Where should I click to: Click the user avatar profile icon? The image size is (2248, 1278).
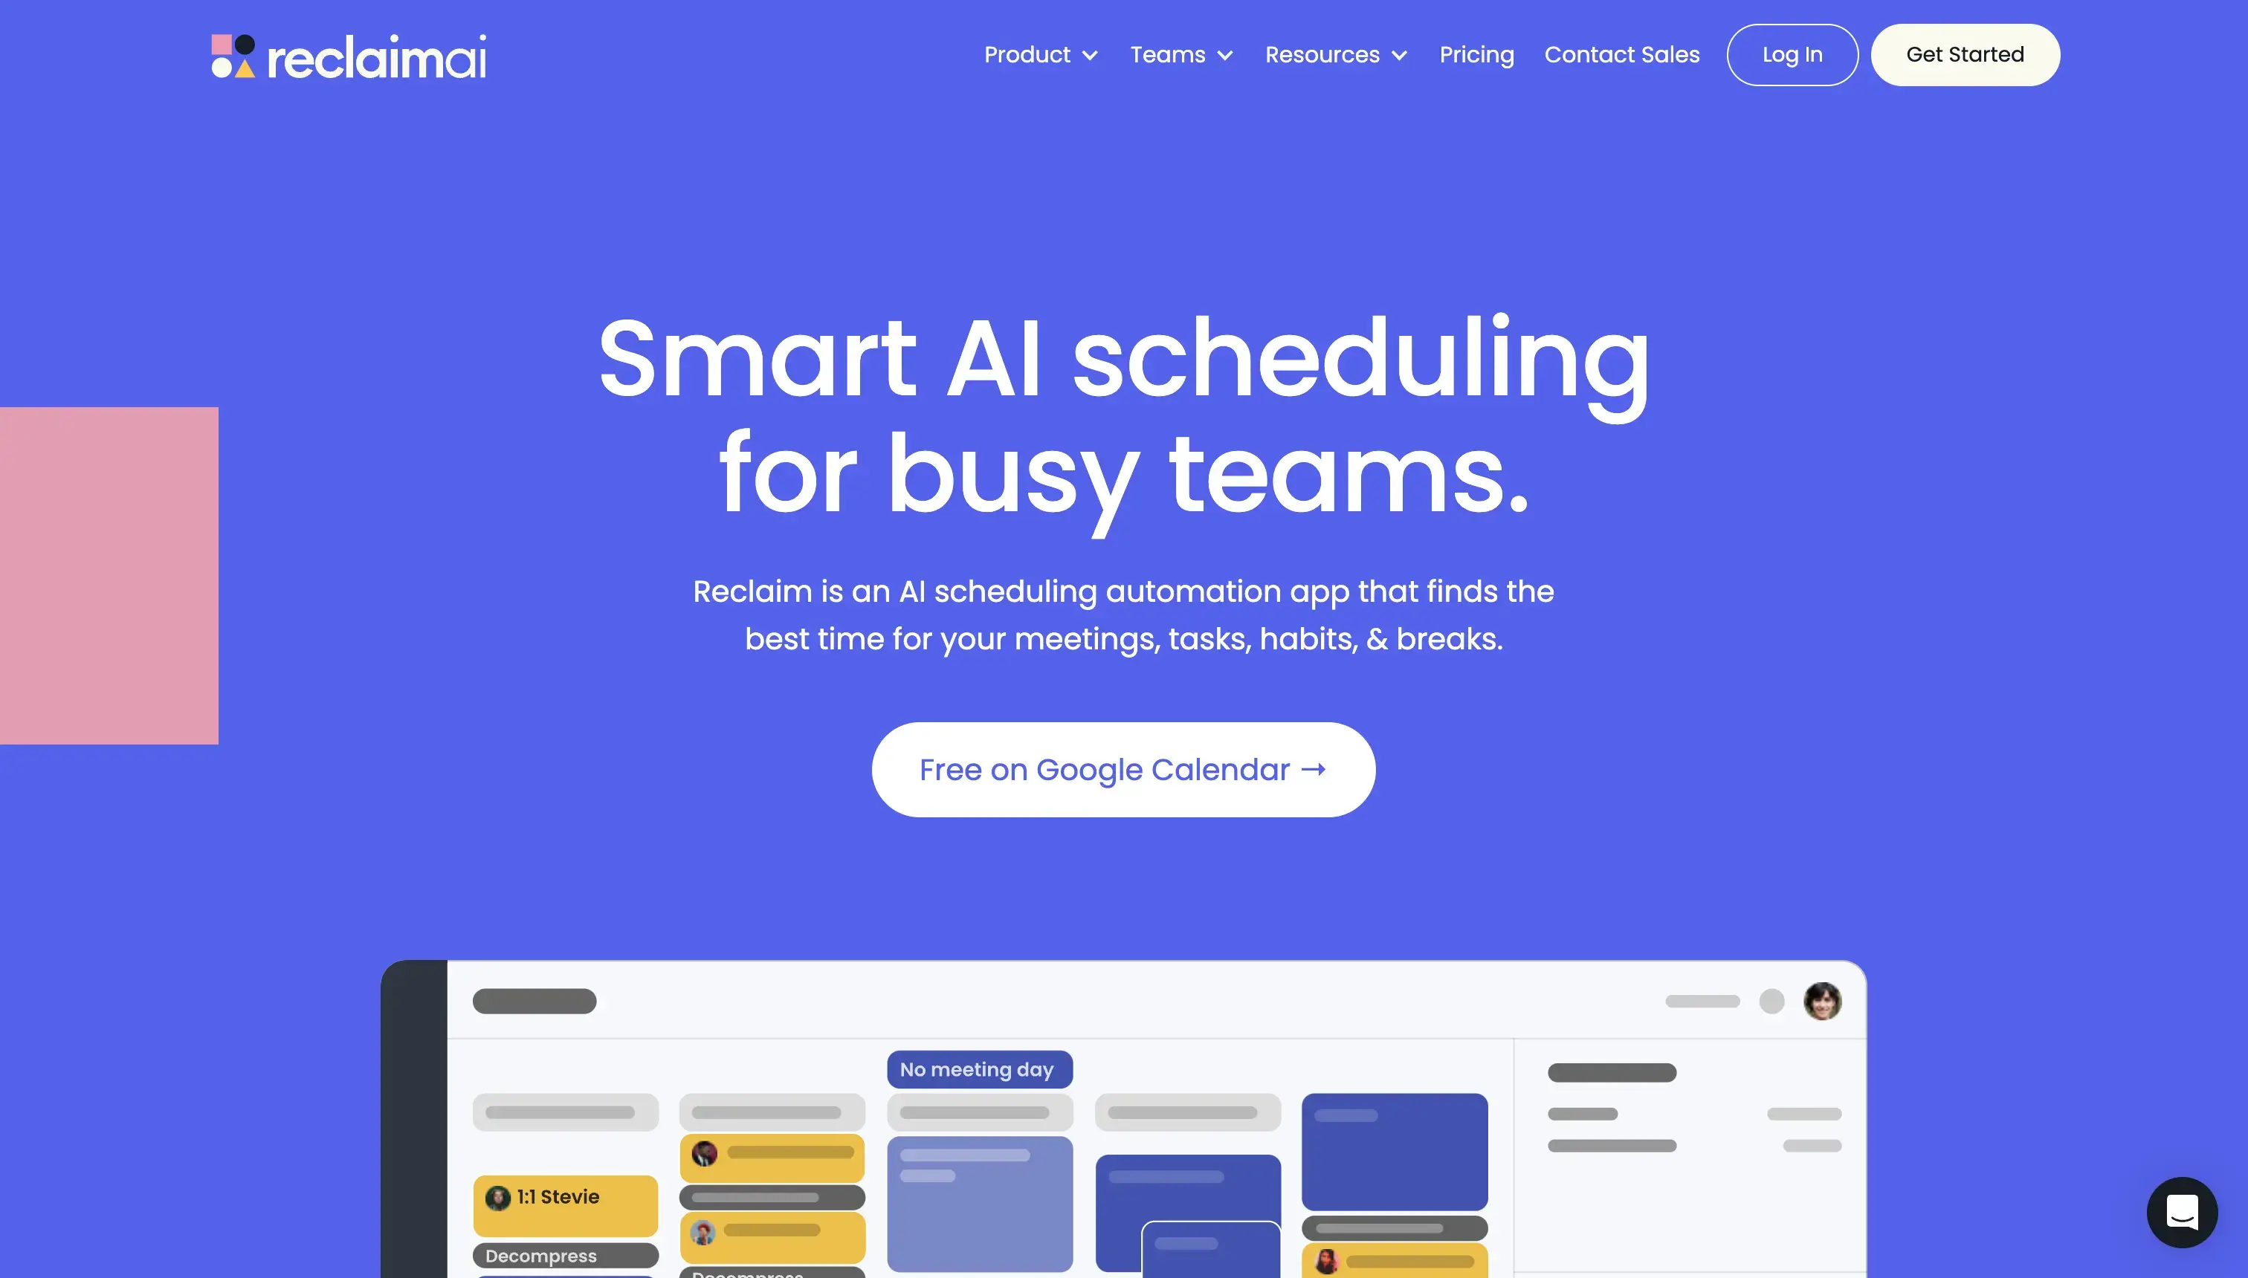coord(1822,999)
